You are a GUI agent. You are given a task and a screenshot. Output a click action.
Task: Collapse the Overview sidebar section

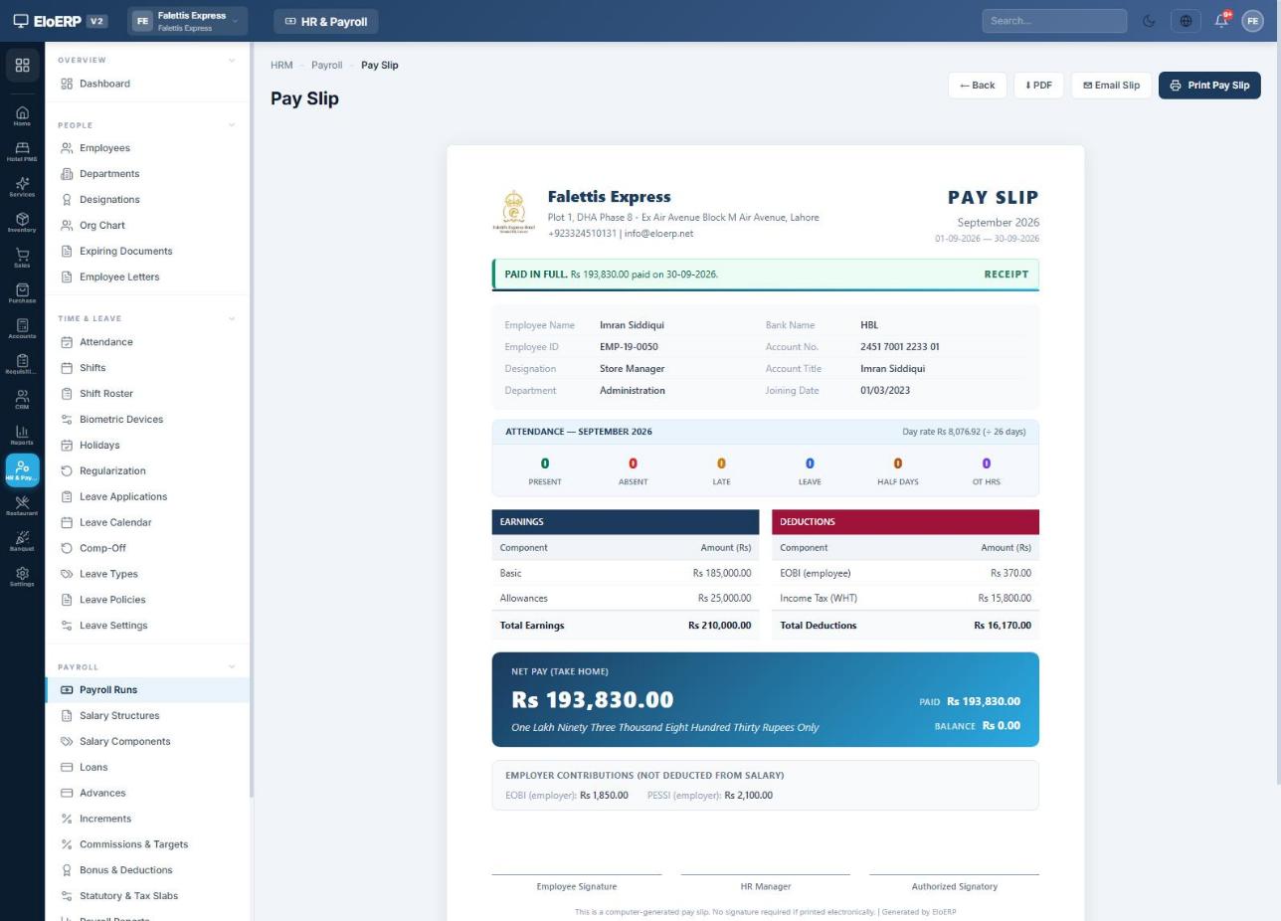pyautogui.click(x=232, y=61)
